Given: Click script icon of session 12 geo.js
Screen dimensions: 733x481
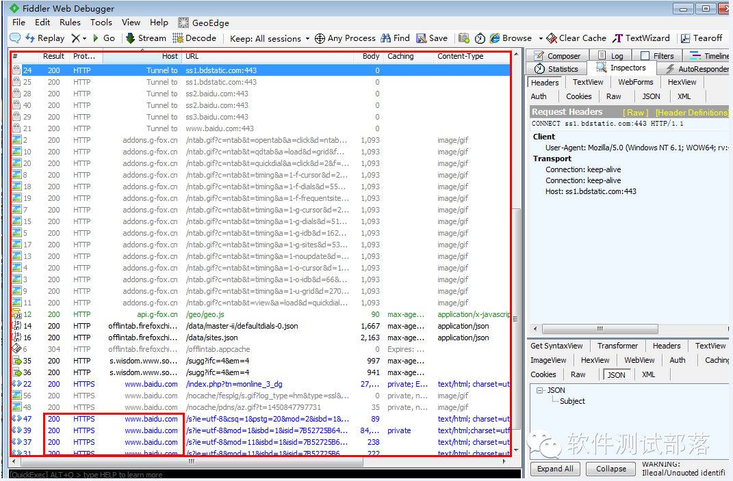Looking at the screenshot, I should click(x=16, y=314).
